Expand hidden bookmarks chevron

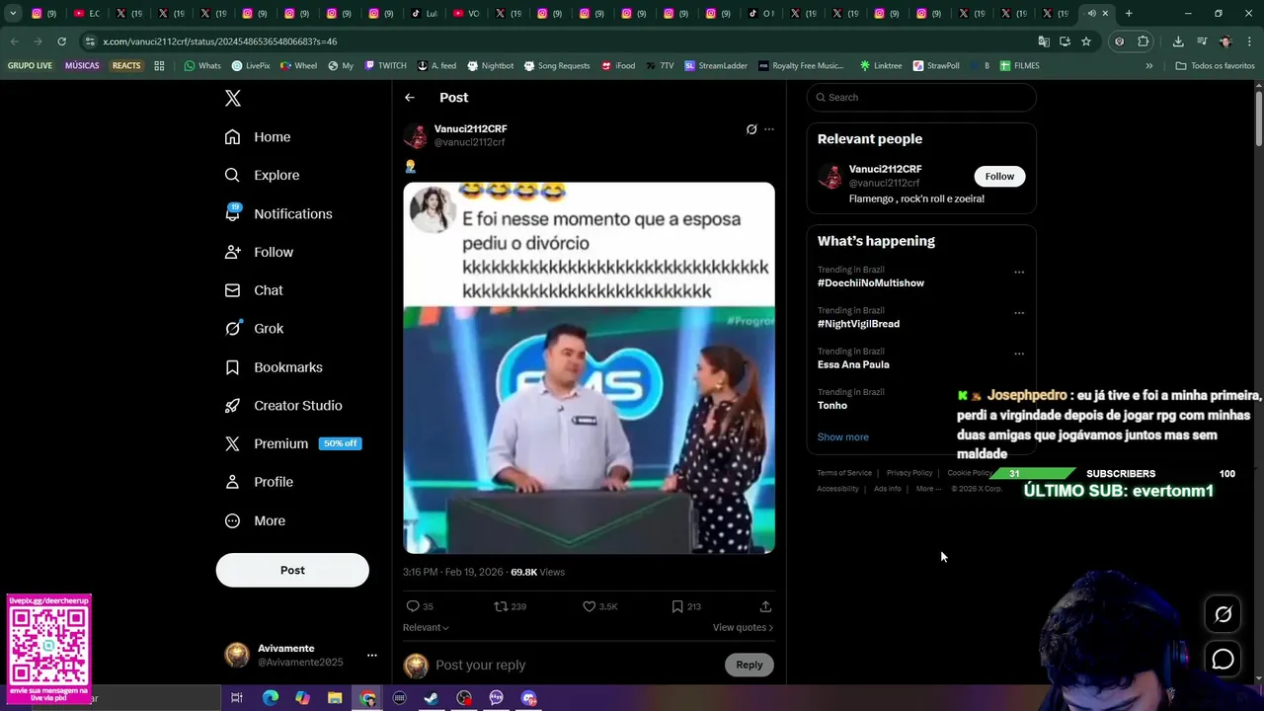1148,66
